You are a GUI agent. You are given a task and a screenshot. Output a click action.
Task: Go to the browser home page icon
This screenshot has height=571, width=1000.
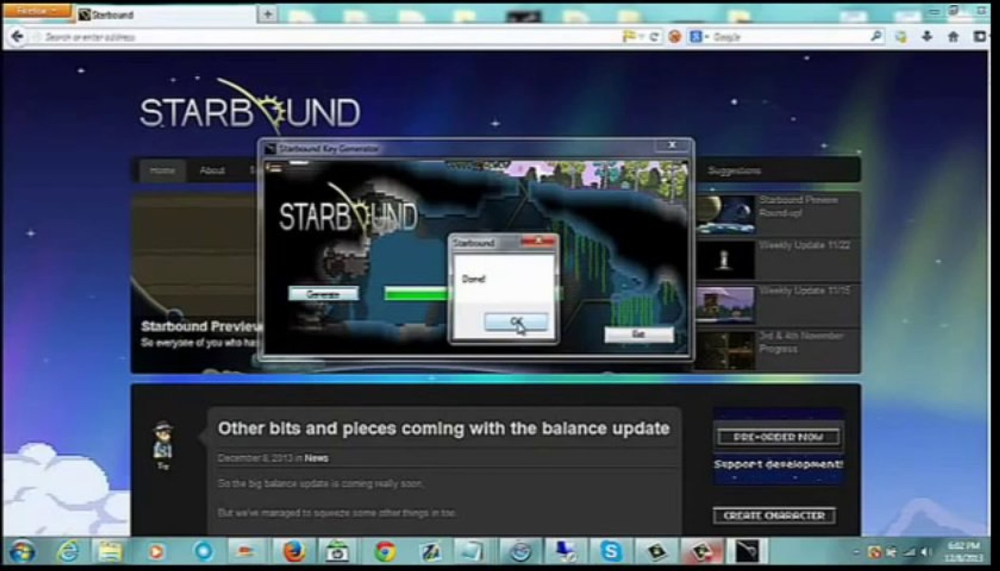[x=953, y=36]
